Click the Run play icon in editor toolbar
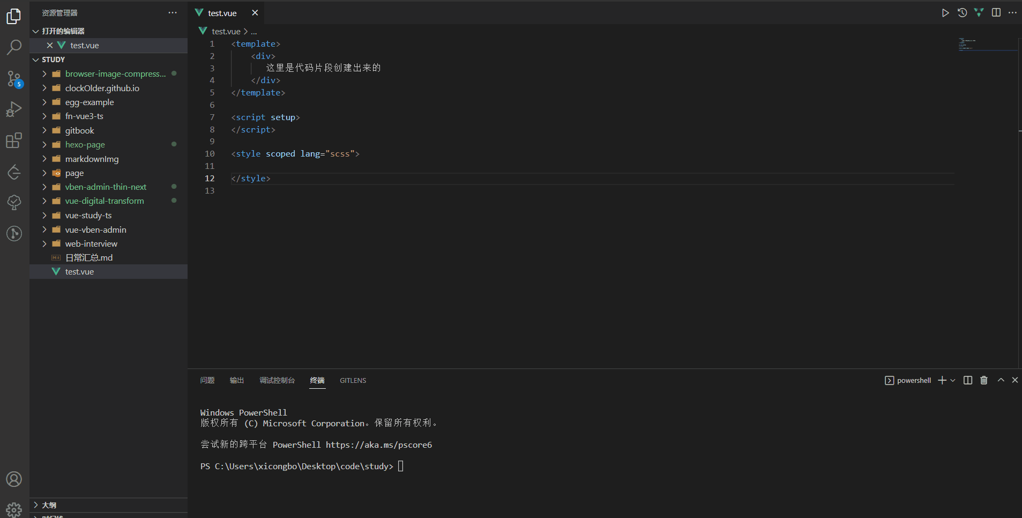 coord(945,13)
